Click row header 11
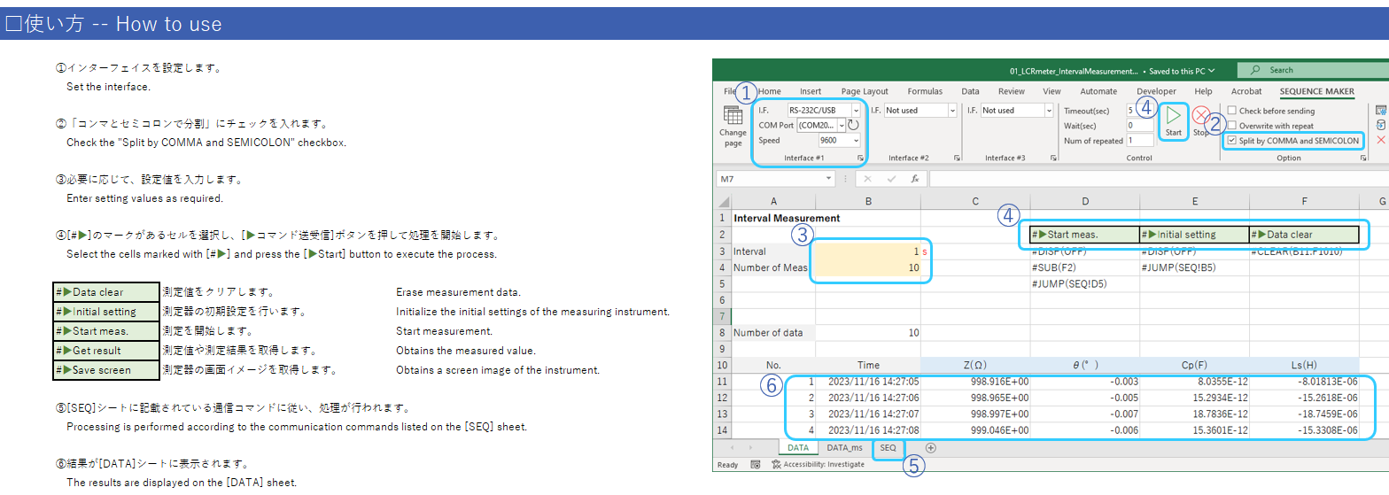Viewport: 1389px width, 495px height. (722, 382)
